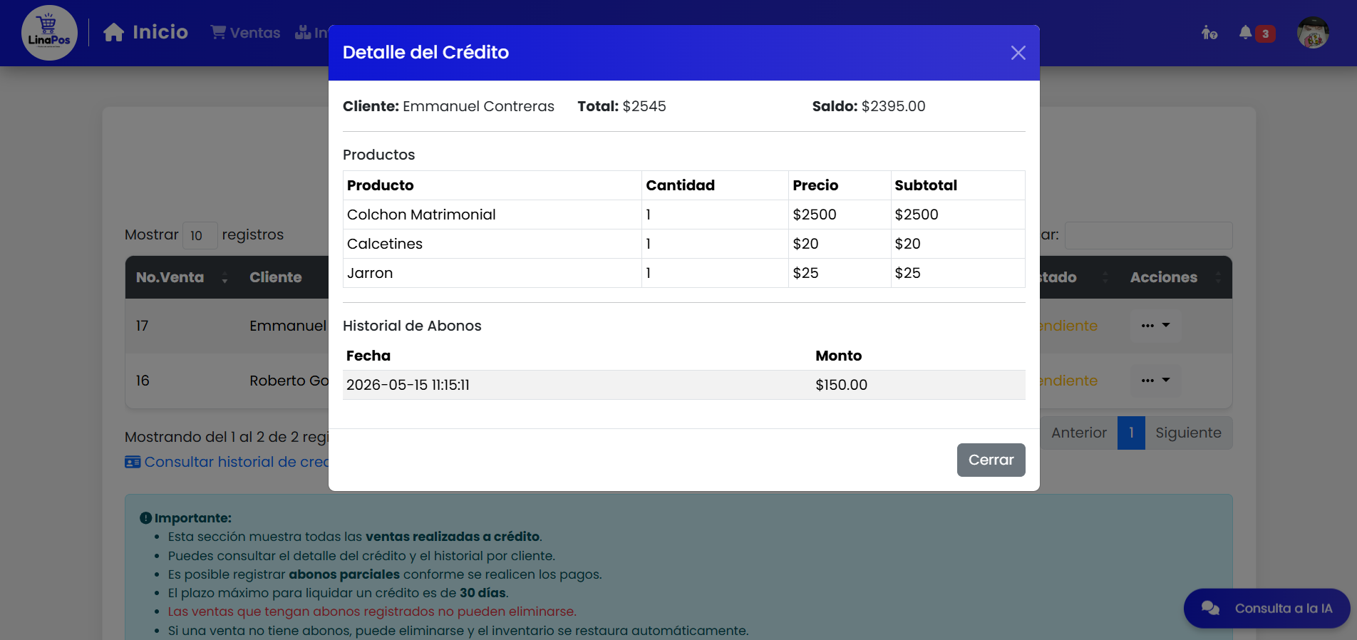
Task: Open the Mostrar registros count dropdown
Action: click(x=200, y=235)
